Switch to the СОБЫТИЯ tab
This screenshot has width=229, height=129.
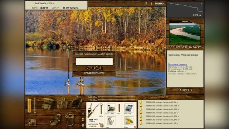point(164,97)
